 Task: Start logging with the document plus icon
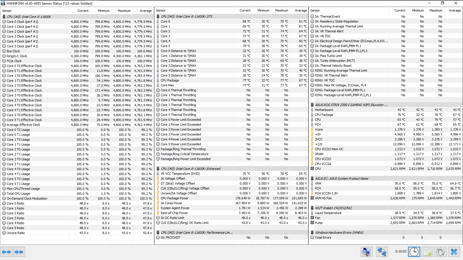coord(427,252)
